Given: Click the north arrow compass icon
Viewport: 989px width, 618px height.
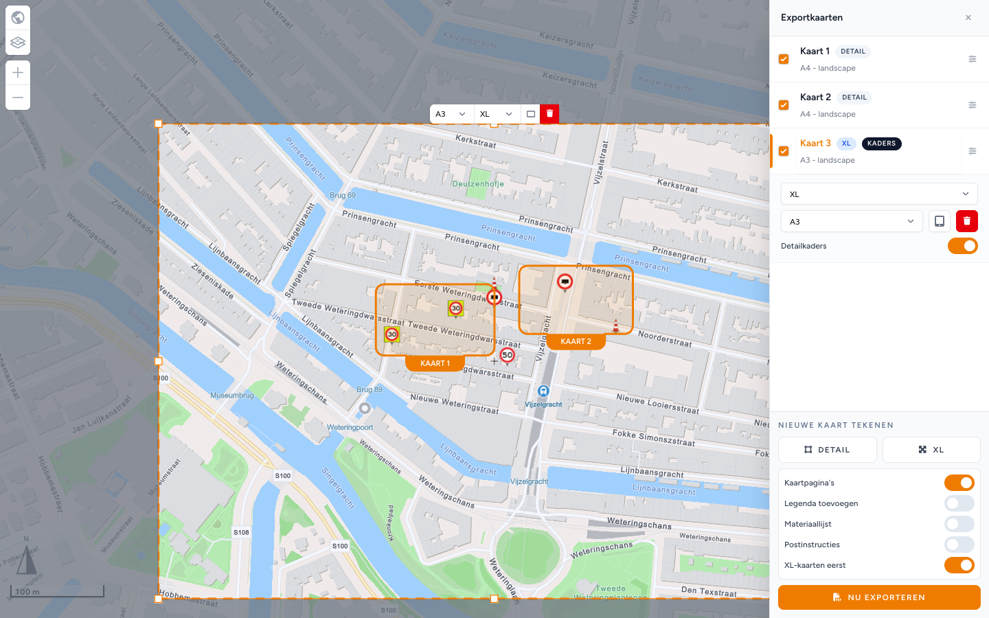Looking at the screenshot, I should click(26, 556).
